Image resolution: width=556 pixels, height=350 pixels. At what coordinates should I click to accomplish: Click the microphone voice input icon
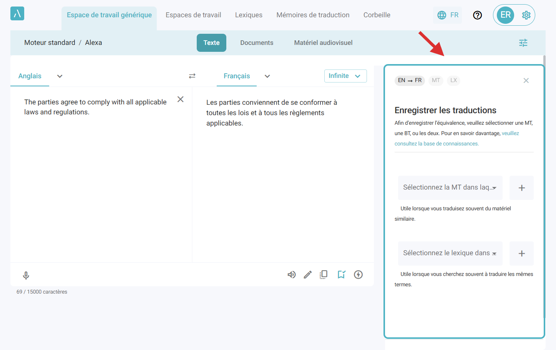click(x=26, y=275)
